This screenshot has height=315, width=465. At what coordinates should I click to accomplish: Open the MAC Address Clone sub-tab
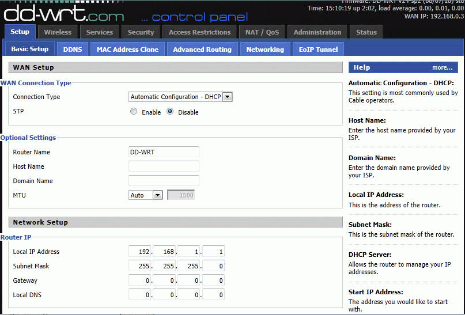[x=127, y=49]
